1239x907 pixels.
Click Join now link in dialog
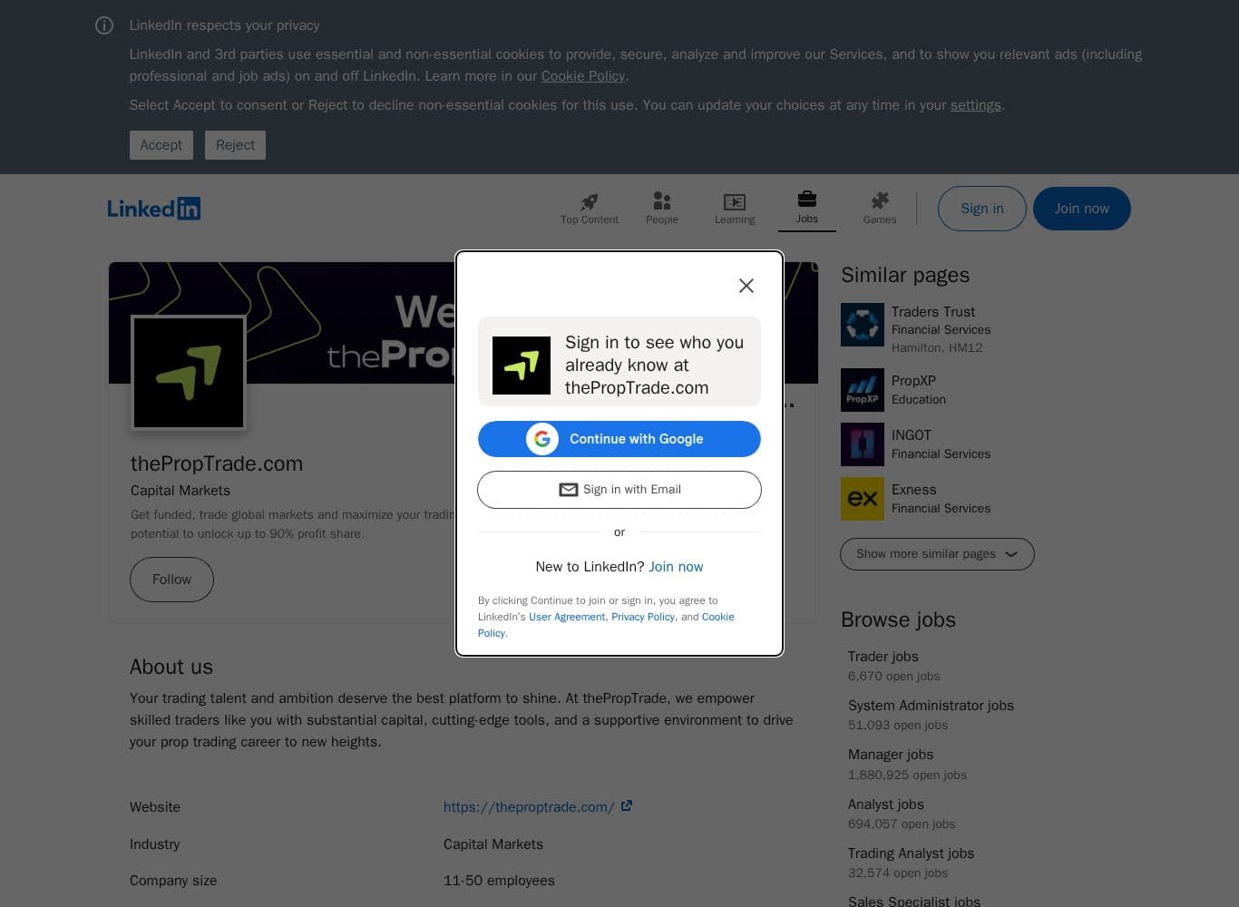pyautogui.click(x=676, y=567)
